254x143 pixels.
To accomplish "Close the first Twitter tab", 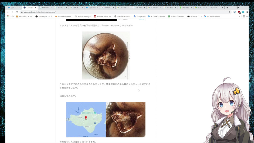I will 20,7.
